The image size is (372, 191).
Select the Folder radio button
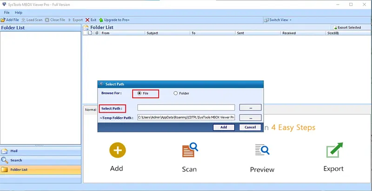176,93
